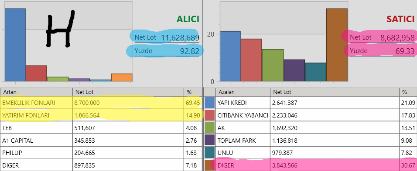
Task: Click the orange bar in ALICI chart
Action: [122, 77]
